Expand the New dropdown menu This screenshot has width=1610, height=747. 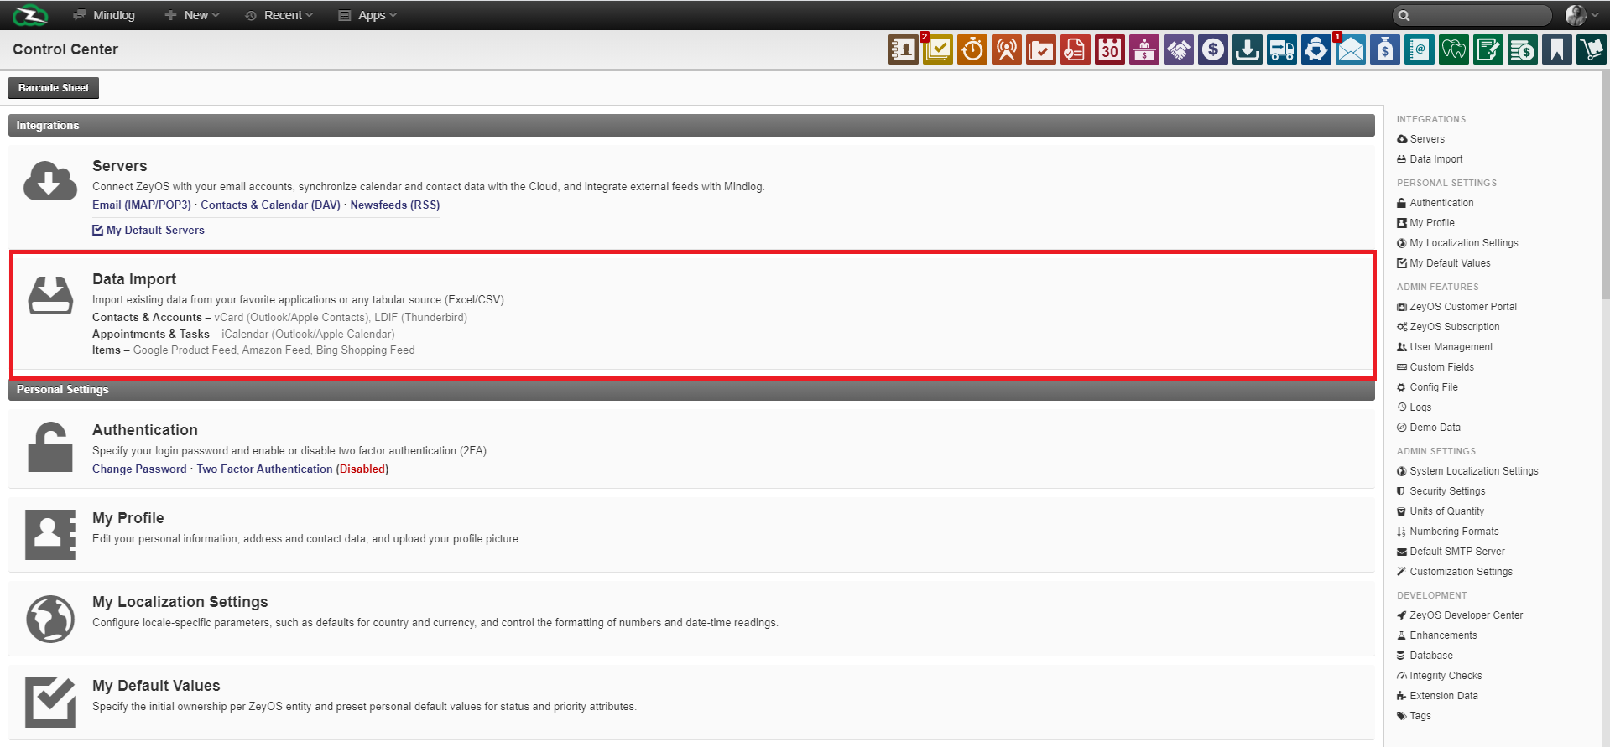(x=192, y=15)
